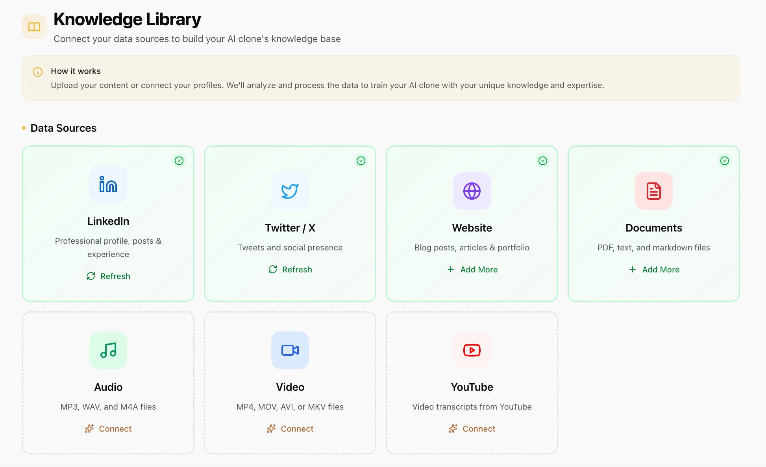This screenshot has width=766, height=467.
Task: Connect the Audio data source
Action: click(108, 428)
